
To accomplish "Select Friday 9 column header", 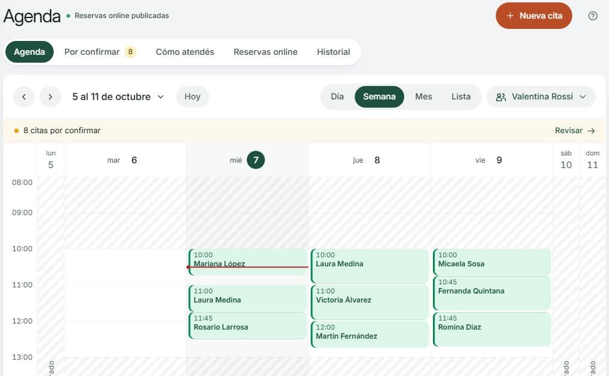I will tap(491, 160).
